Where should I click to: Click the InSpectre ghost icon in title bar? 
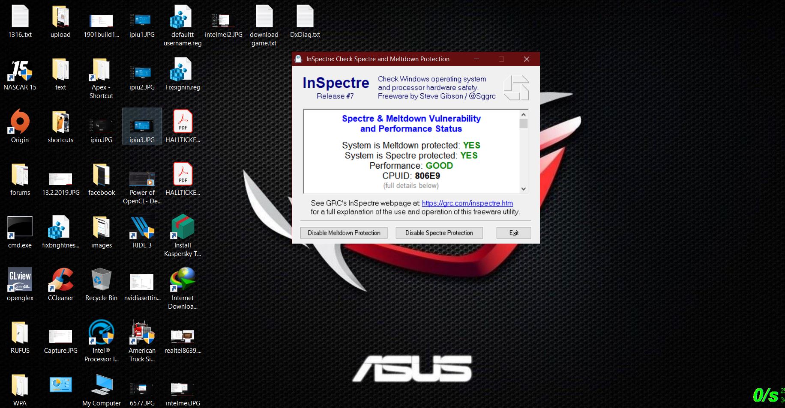point(299,59)
